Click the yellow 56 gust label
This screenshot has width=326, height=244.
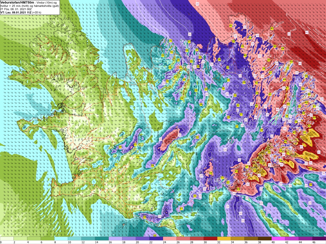click(269, 152)
